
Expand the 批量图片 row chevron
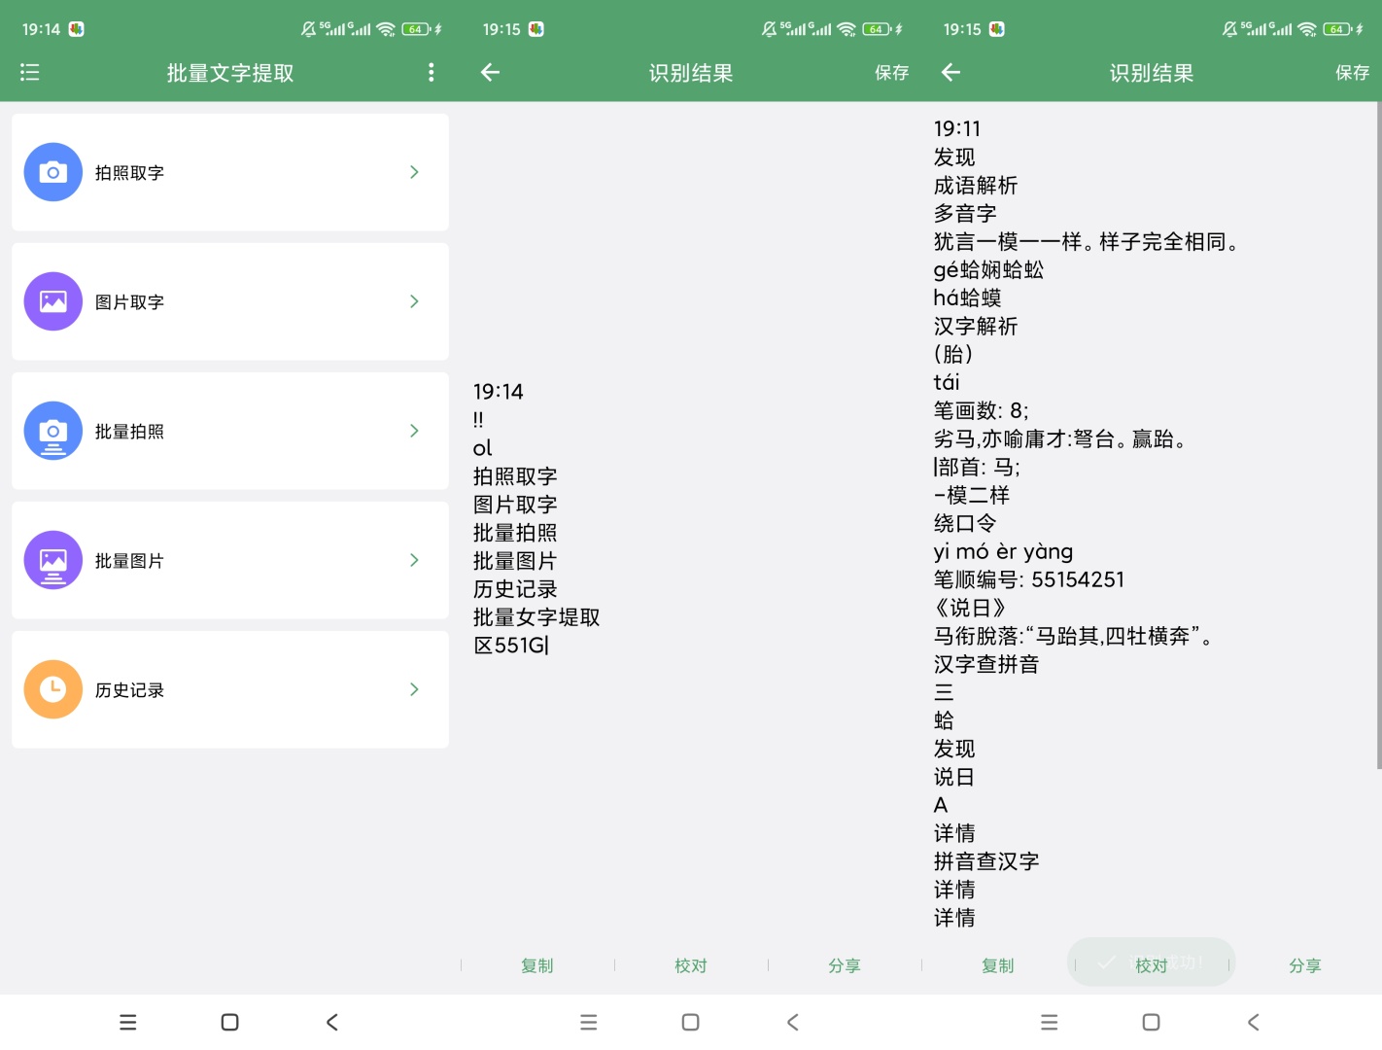click(414, 560)
